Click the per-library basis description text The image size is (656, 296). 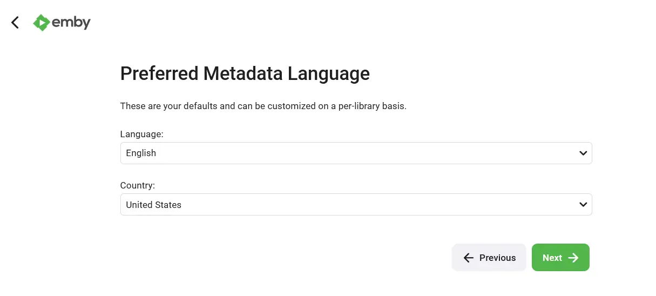(x=263, y=106)
